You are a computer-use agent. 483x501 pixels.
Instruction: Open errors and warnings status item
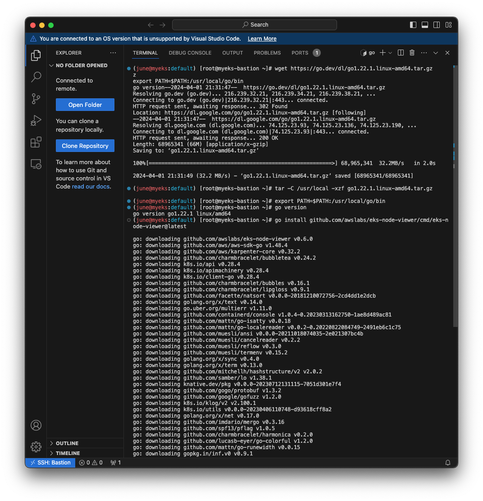[91, 463]
